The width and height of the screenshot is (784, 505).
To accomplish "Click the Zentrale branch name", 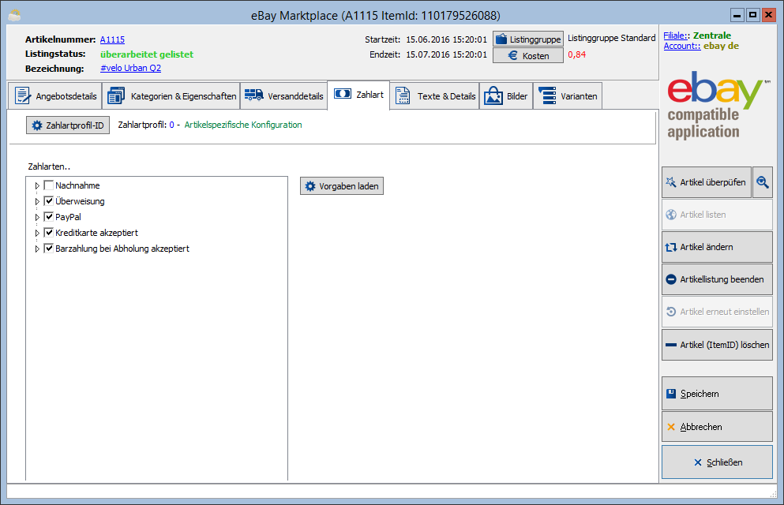I will (712, 36).
